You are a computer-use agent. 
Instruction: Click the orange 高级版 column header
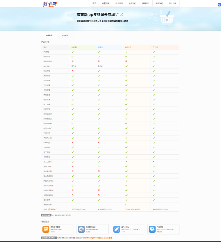[x=128, y=47]
